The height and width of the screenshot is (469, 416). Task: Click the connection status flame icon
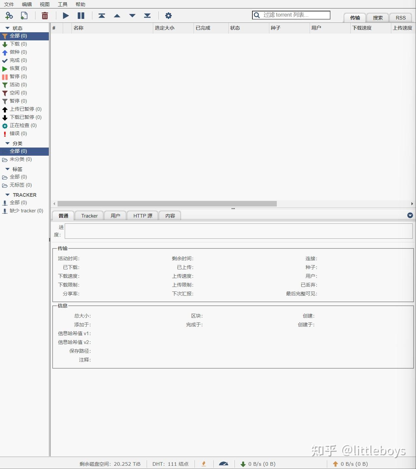tap(204, 464)
